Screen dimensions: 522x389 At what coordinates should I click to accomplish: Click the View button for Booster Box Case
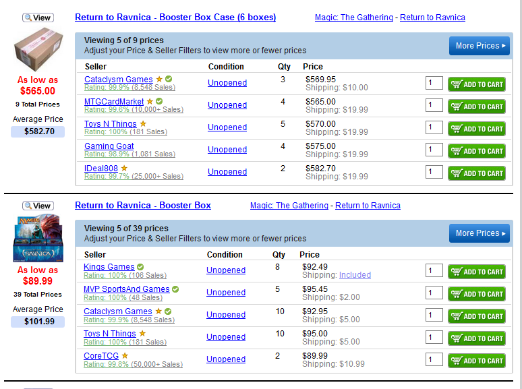point(38,18)
